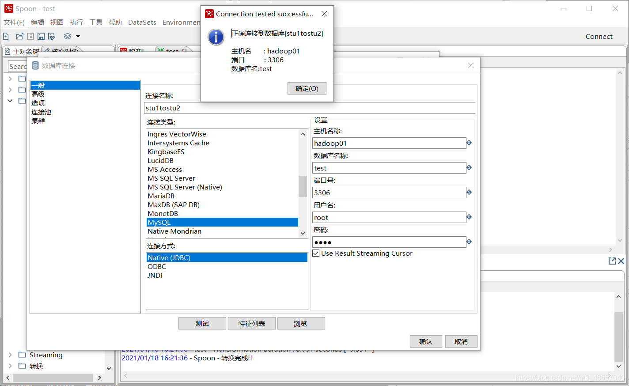Click the 主机名称 input field

(389, 143)
